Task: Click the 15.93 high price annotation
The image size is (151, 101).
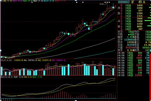Action: (x=101, y=4)
